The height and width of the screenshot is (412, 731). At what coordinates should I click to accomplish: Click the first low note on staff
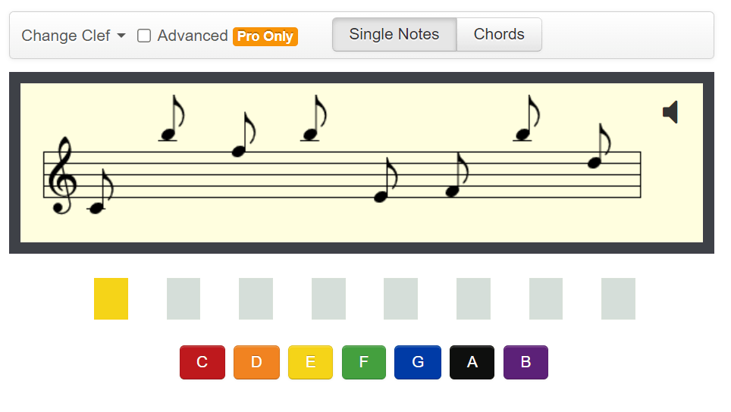tap(96, 208)
